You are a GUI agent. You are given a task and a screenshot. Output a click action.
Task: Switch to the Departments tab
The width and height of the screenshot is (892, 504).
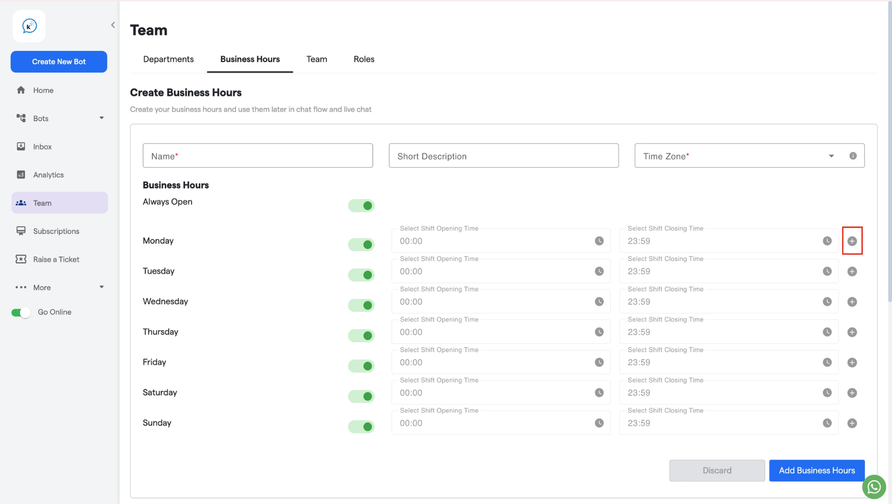click(x=168, y=59)
